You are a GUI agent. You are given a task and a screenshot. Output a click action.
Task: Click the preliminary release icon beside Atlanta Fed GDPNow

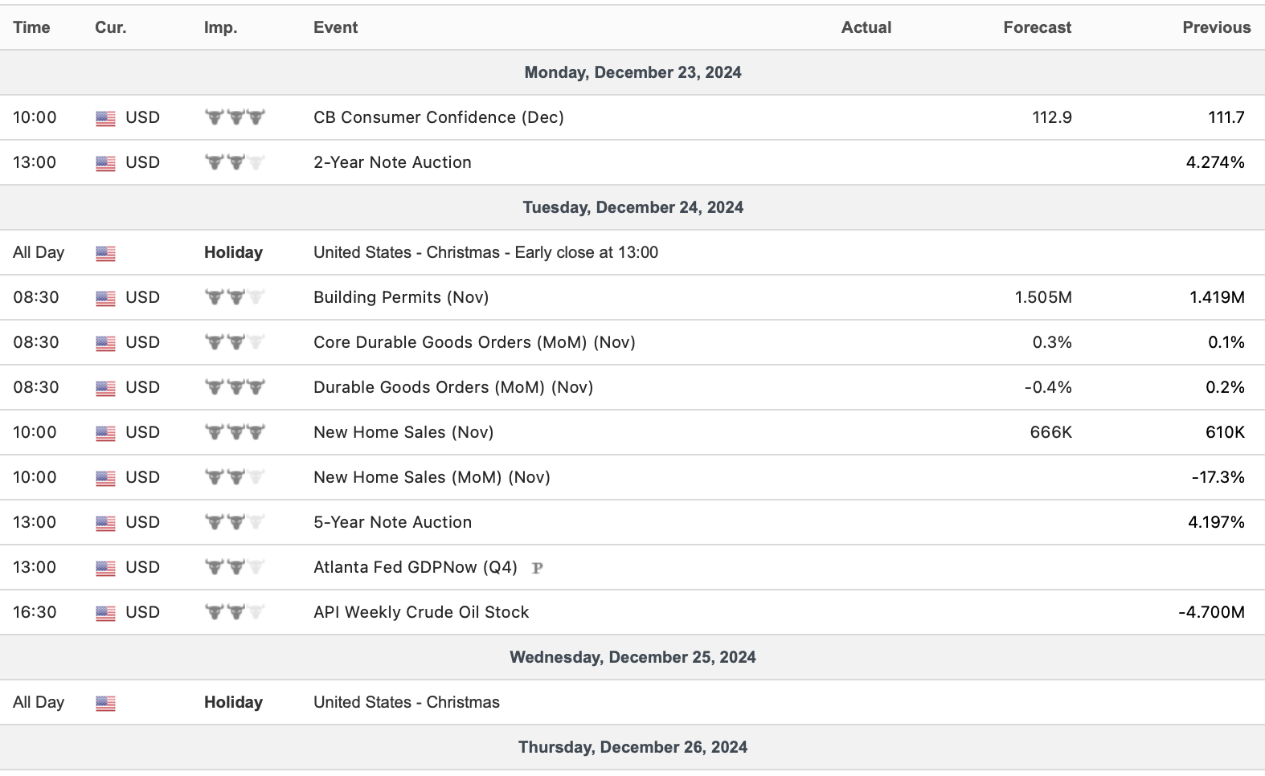(x=538, y=568)
